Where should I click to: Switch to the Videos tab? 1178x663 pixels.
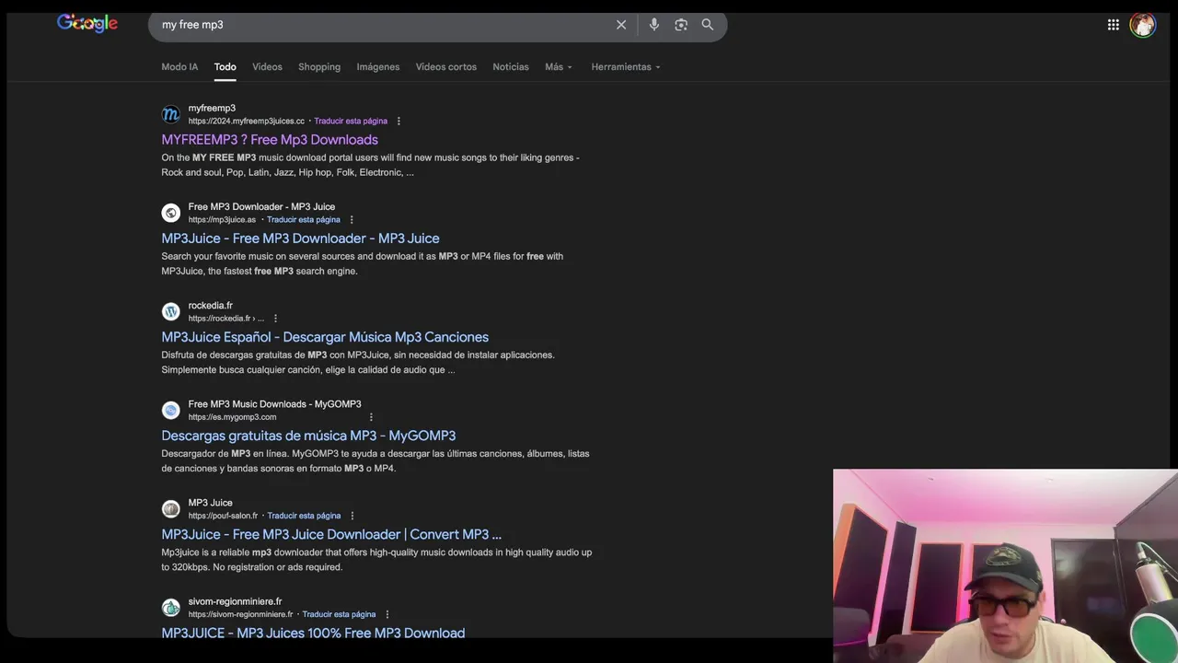pyautogui.click(x=268, y=66)
